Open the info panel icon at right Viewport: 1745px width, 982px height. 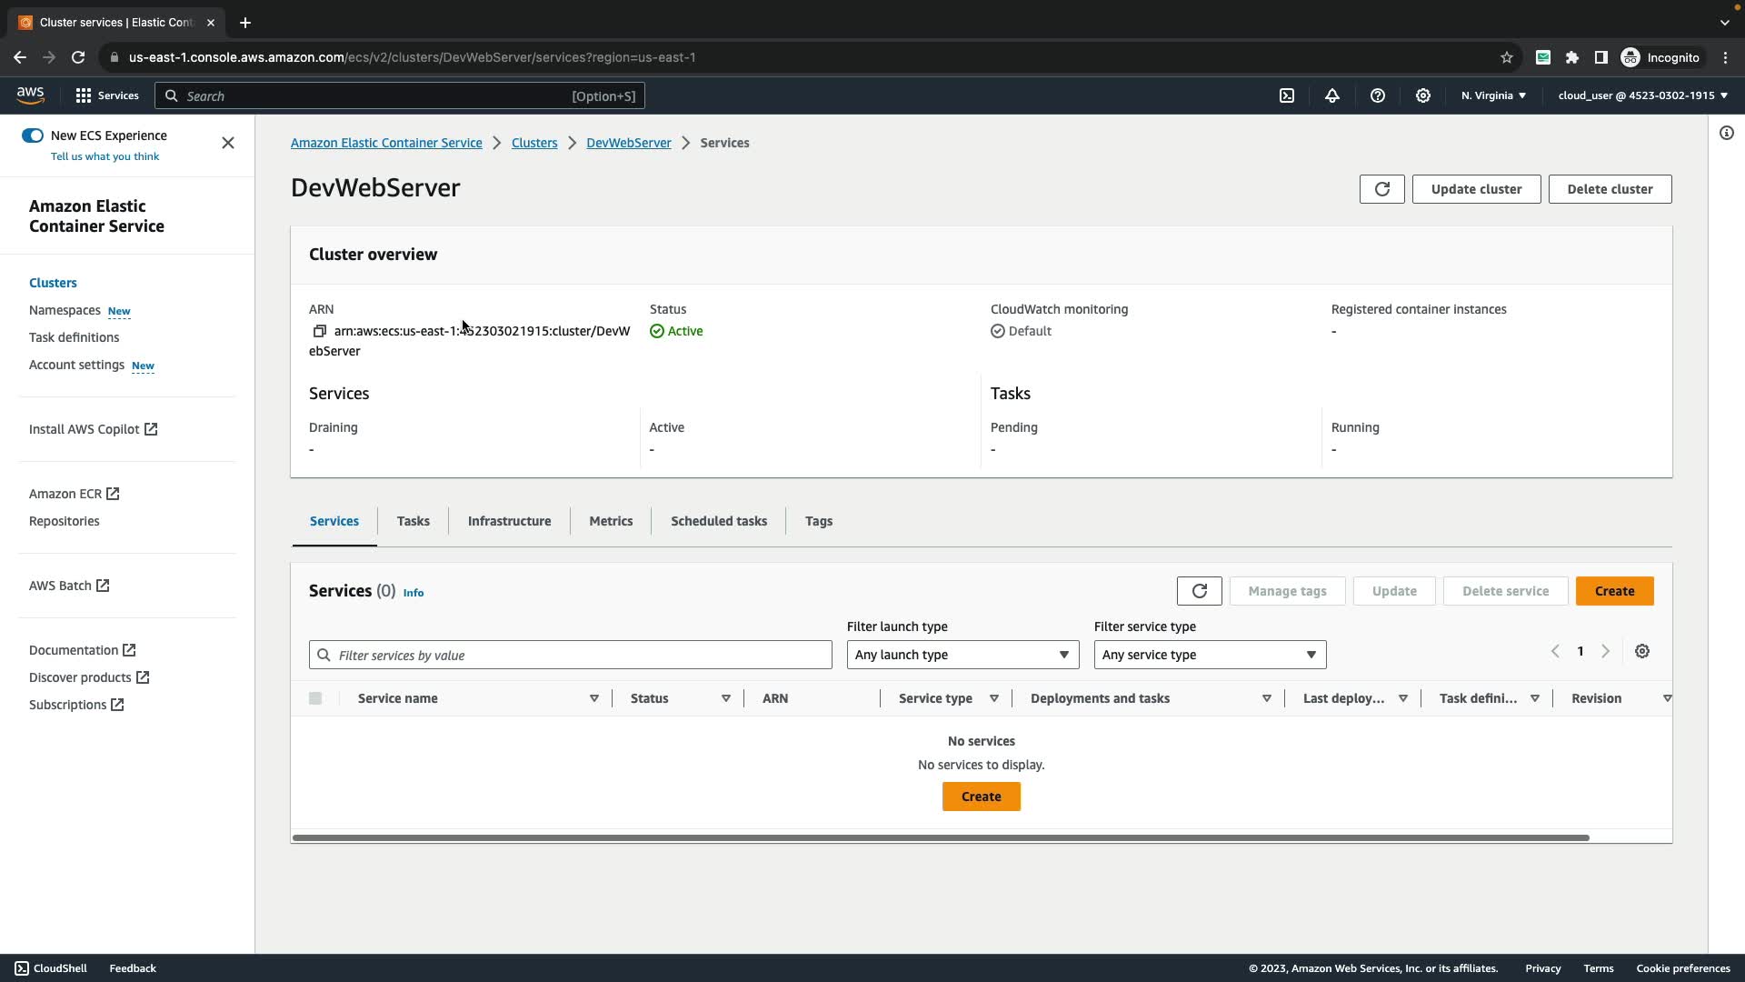click(x=1727, y=133)
